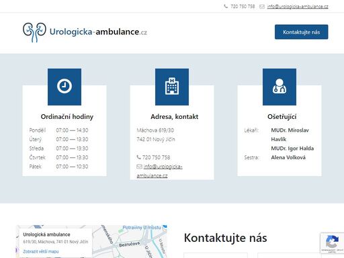Click the phone icon in top bar

click(x=226, y=6)
